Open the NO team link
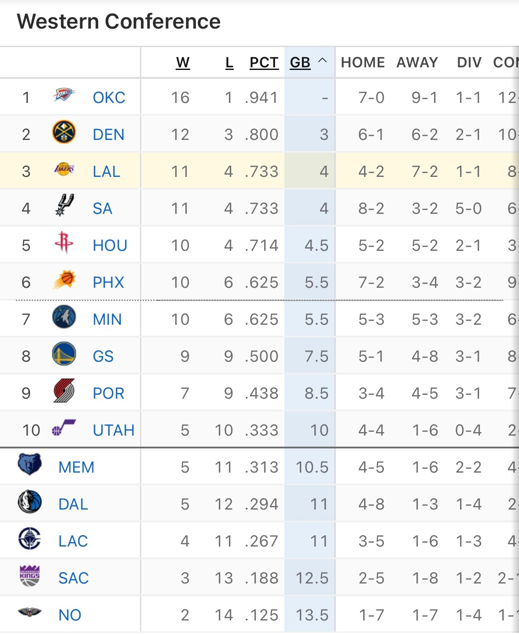Viewport: 519px width, 635px height. click(x=70, y=615)
